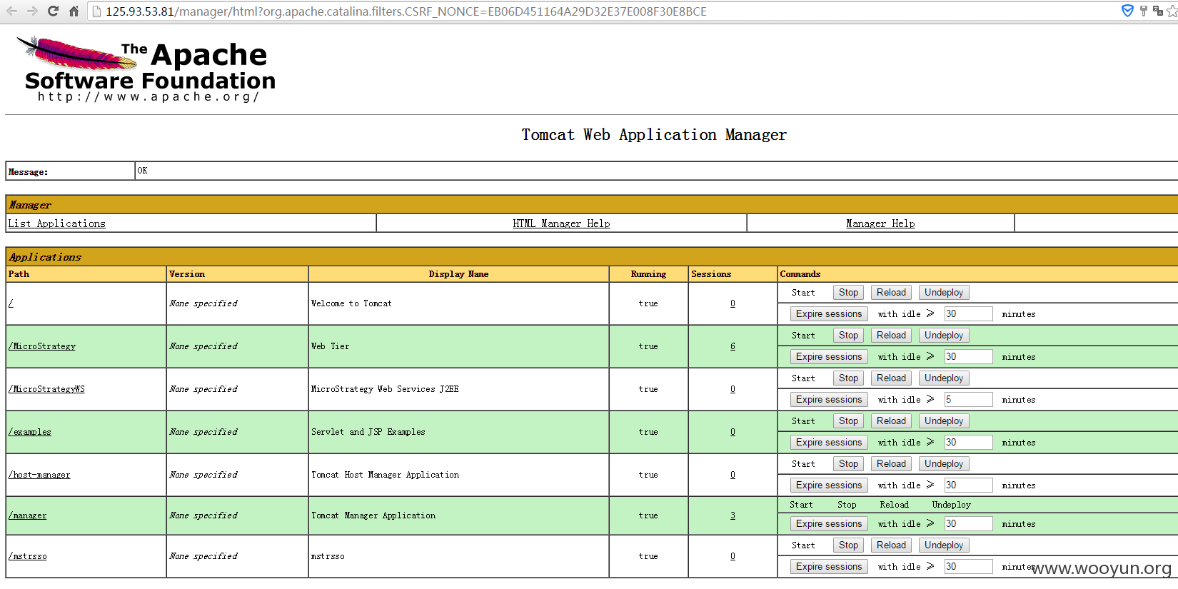Stop the /host-manager application
The image size is (1178, 589).
848,464
